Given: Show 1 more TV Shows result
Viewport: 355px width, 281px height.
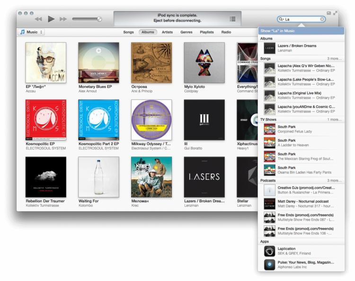Looking at the screenshot, I should pyautogui.click(x=334, y=120).
